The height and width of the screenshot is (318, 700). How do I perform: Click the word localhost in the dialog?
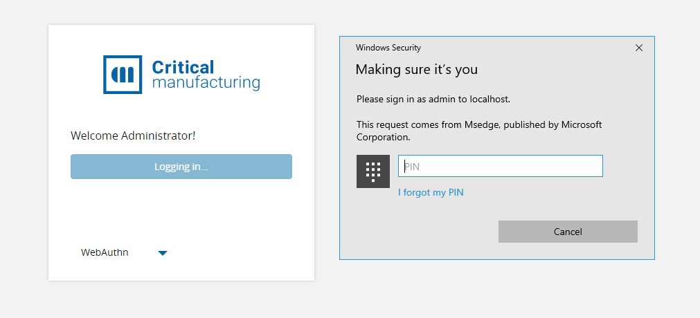[490, 99]
